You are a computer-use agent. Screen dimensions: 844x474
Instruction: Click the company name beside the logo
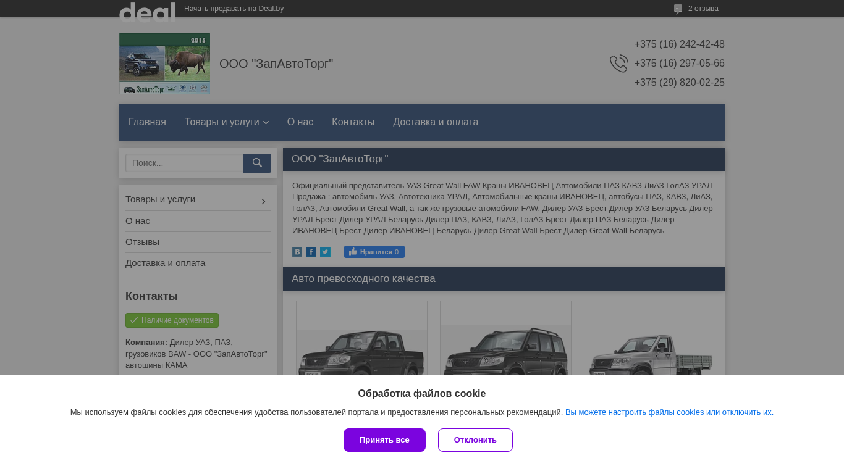pos(276,64)
